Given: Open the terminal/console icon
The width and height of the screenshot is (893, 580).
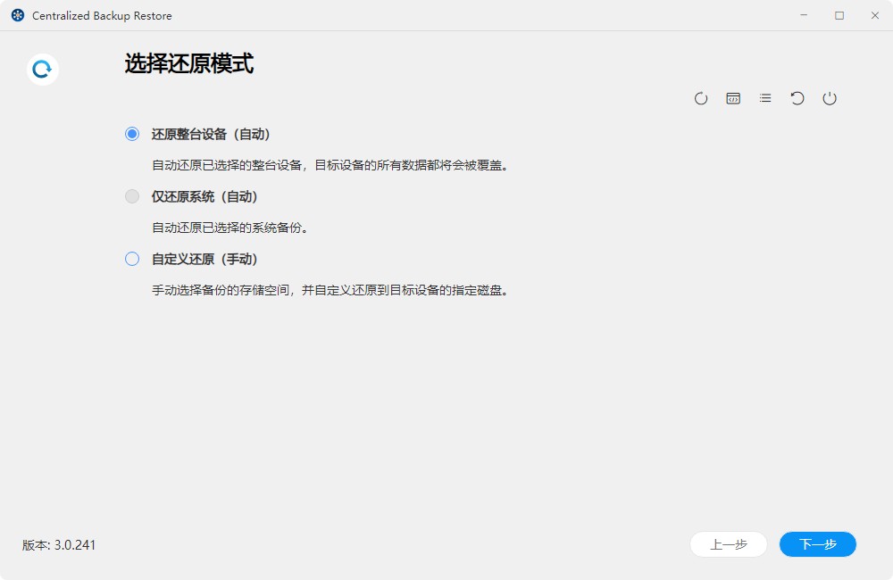Looking at the screenshot, I should [733, 98].
